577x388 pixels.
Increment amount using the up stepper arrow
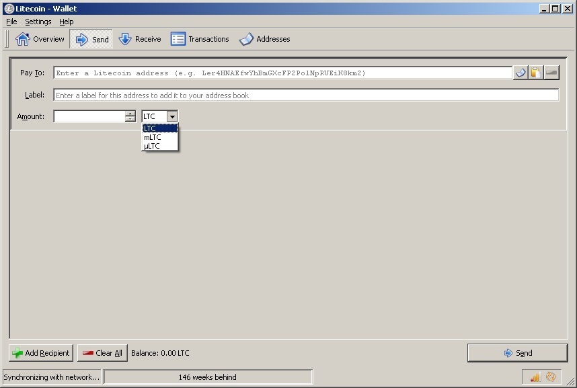[129, 113]
